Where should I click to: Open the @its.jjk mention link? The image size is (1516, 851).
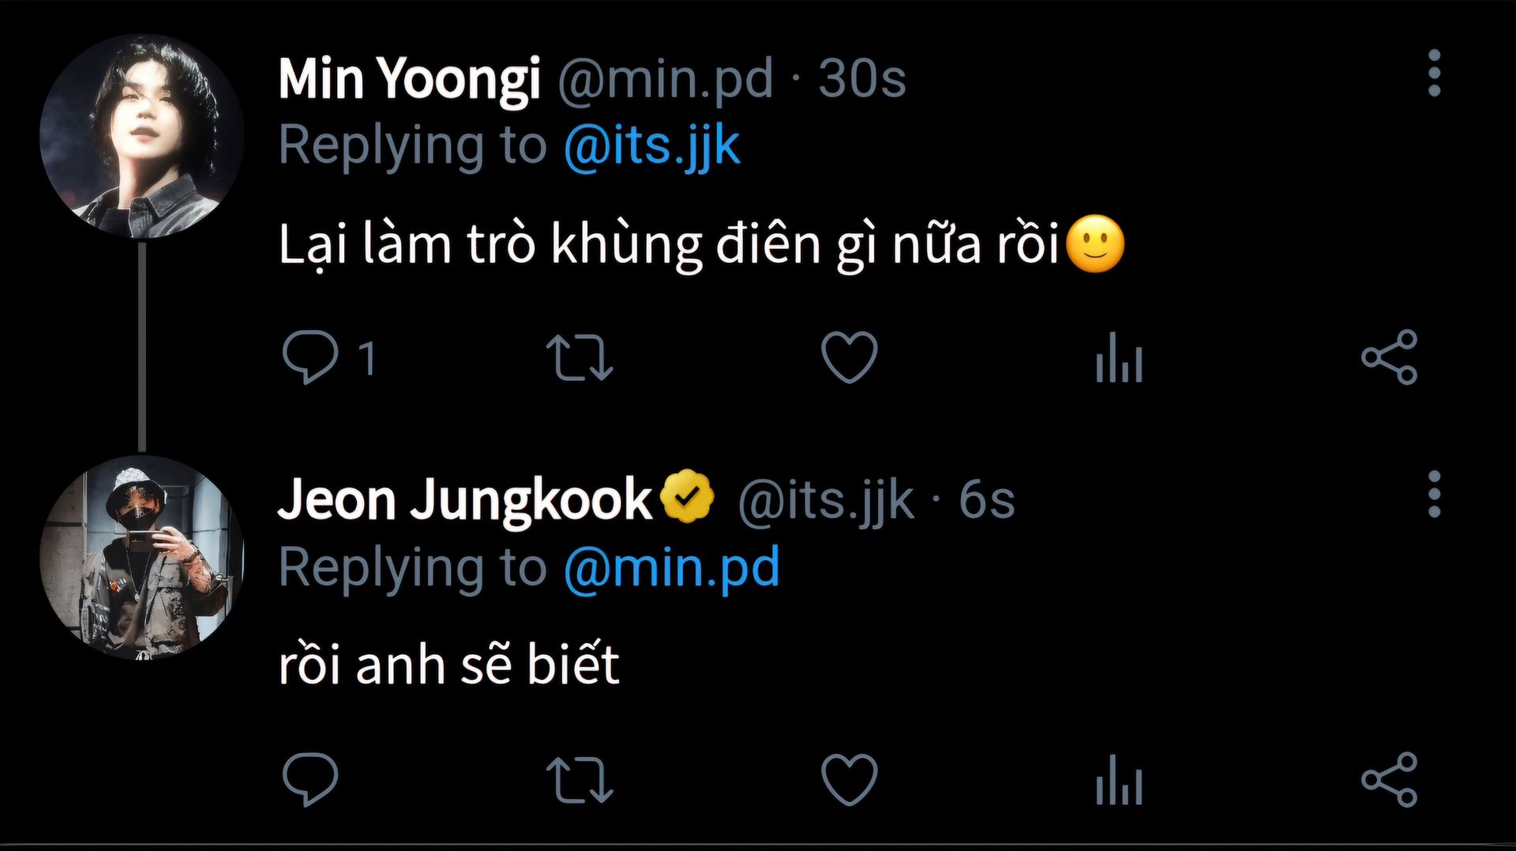pos(651,146)
